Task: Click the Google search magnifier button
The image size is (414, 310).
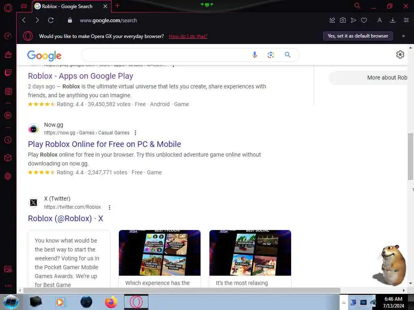Action: [287, 55]
